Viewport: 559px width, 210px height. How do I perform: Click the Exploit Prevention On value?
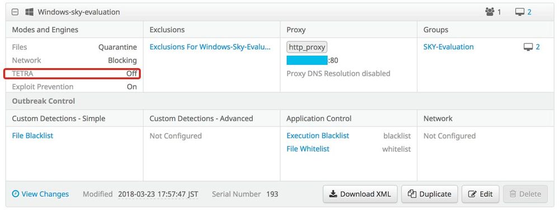click(132, 87)
